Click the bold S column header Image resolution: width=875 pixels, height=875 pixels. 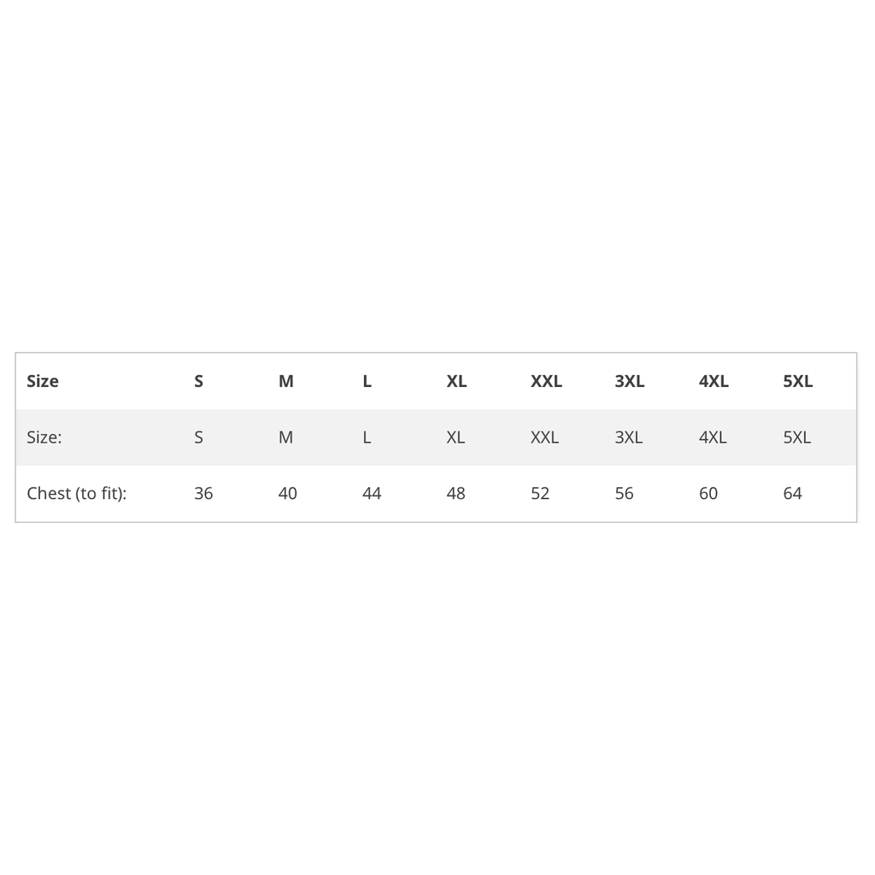click(199, 381)
